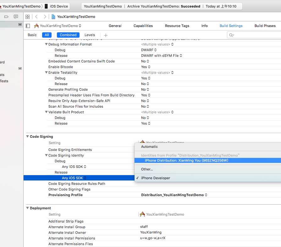Add a build setting with plus button
Image resolution: width=281 pixels, height=247 pixels.
pos(106,35)
